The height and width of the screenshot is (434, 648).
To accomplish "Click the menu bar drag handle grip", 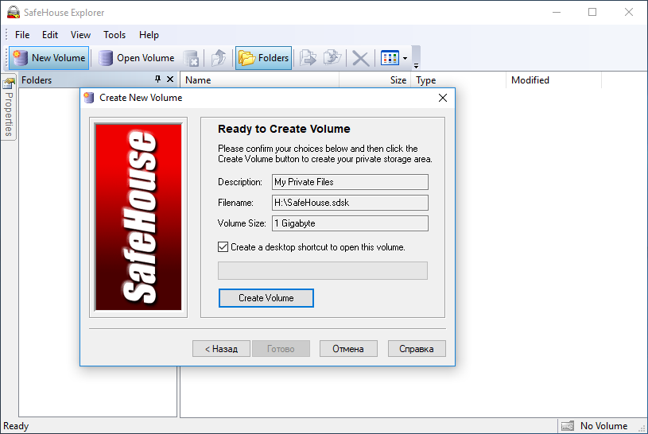I will pos(6,35).
